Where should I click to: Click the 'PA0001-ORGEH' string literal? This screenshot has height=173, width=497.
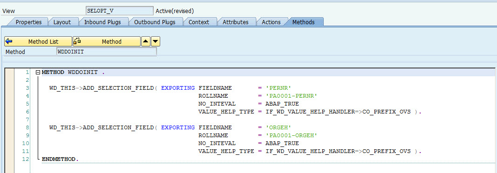pos(291,135)
